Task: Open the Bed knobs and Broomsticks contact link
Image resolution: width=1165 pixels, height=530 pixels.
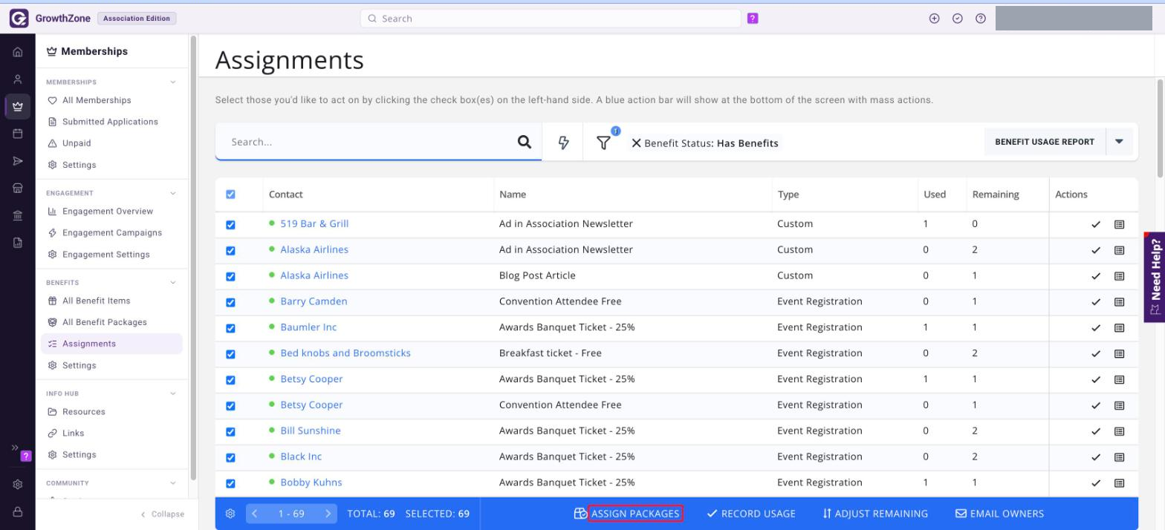Action: [345, 353]
